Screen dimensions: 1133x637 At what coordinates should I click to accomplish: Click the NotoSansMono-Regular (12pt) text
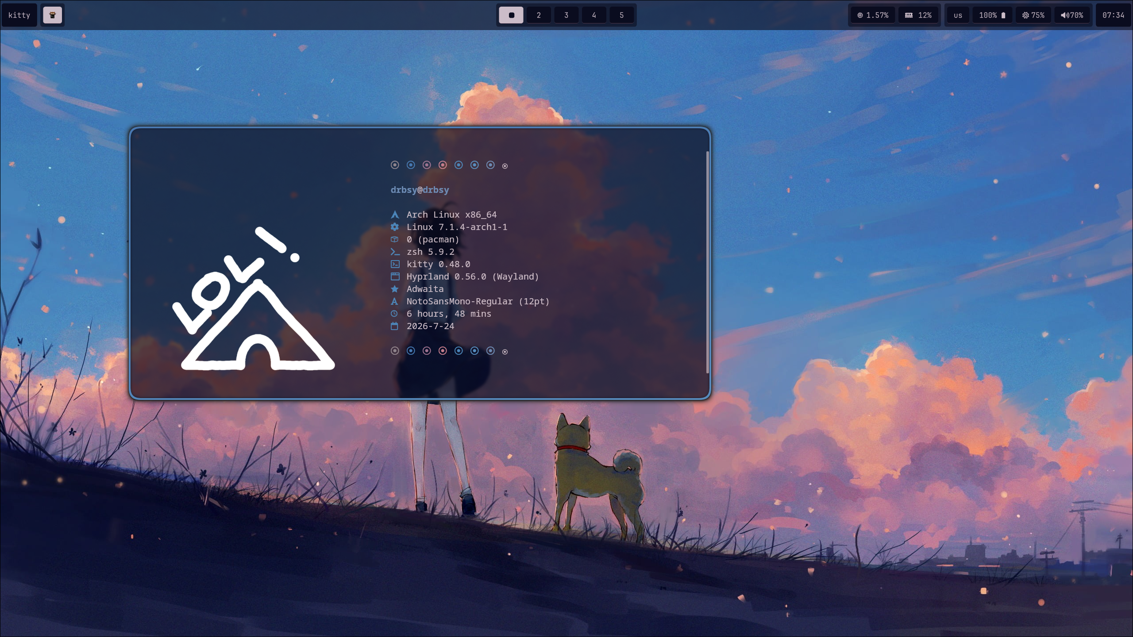pyautogui.click(x=478, y=301)
